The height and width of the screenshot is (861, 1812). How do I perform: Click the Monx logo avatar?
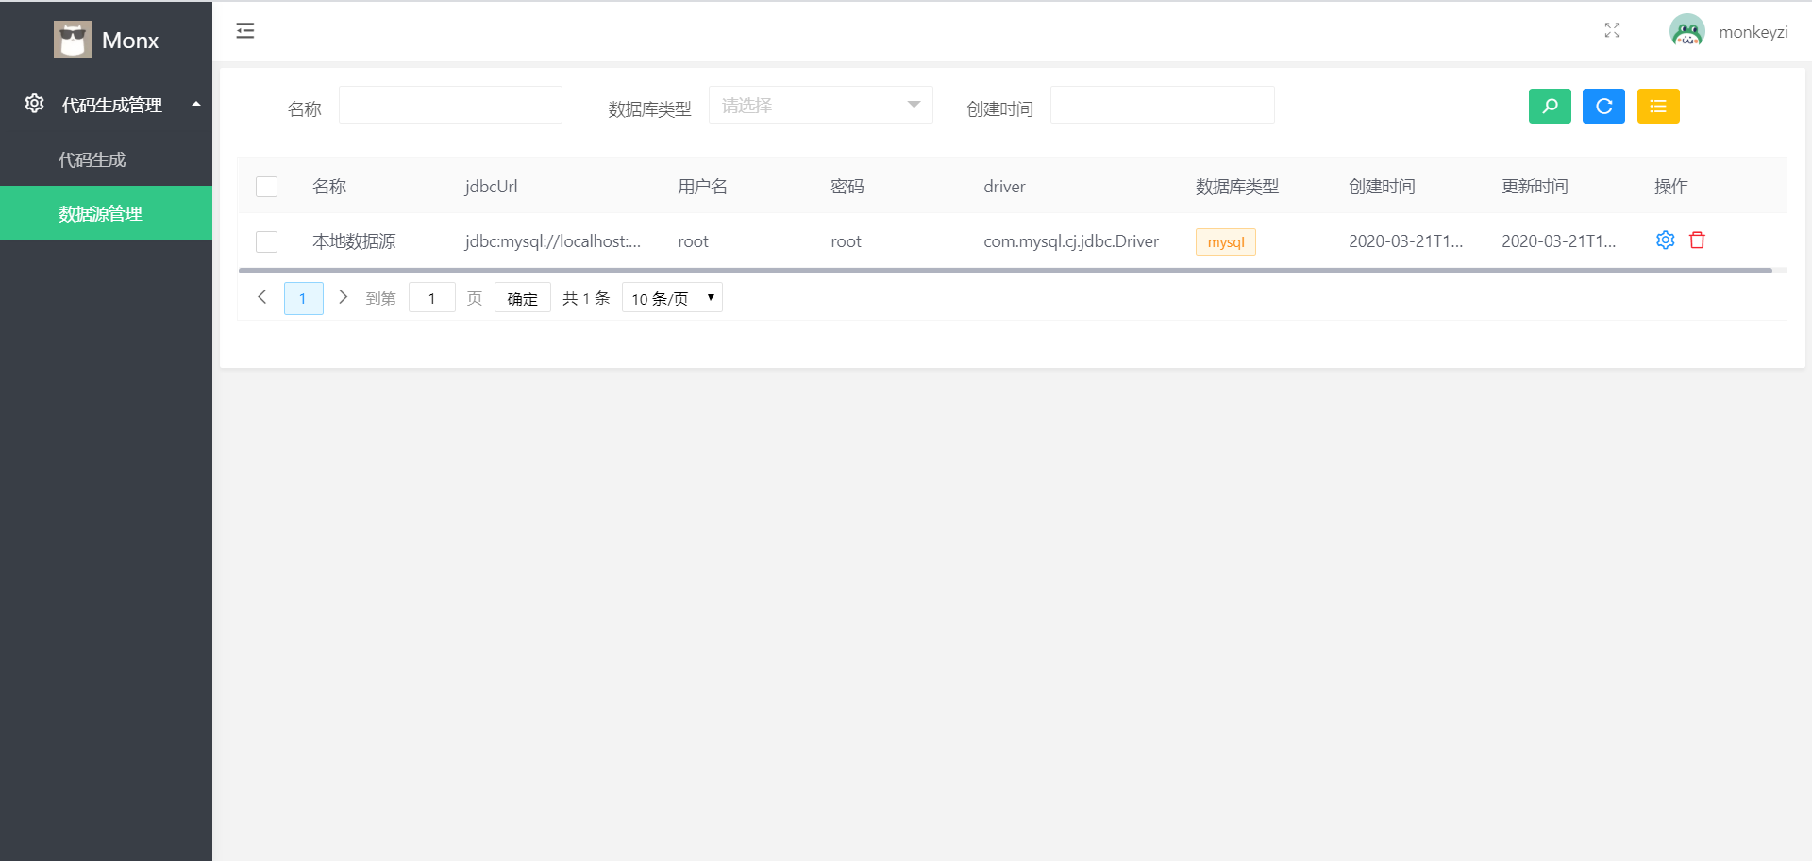[x=73, y=40]
